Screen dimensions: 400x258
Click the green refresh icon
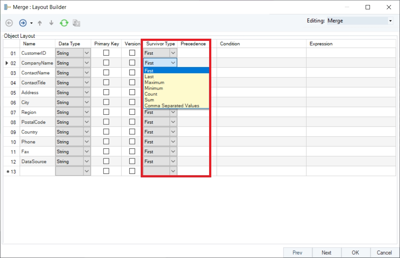coord(64,23)
